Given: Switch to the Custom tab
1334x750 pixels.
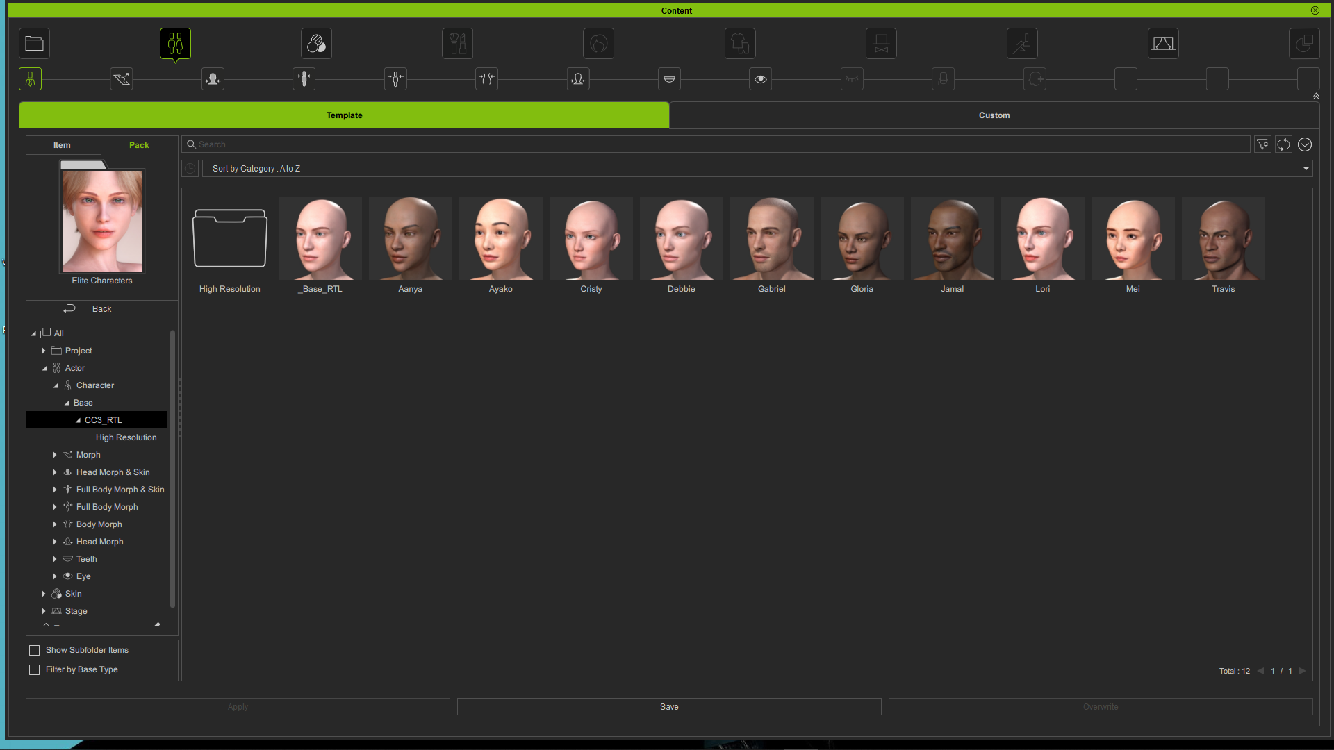Looking at the screenshot, I should click(x=994, y=115).
